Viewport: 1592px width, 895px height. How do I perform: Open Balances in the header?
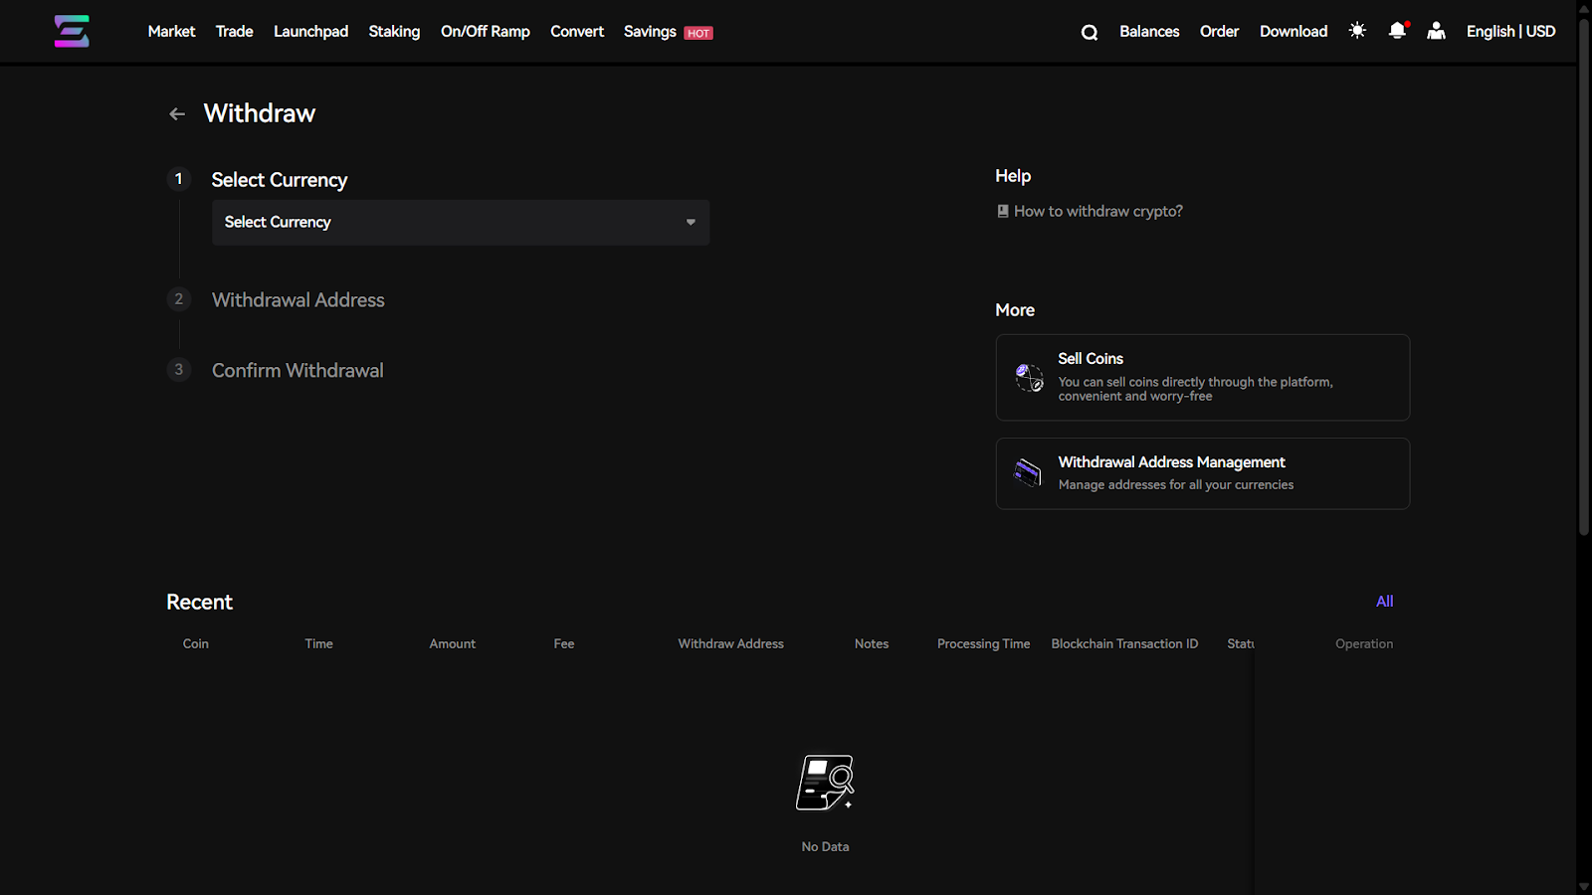coord(1149,32)
